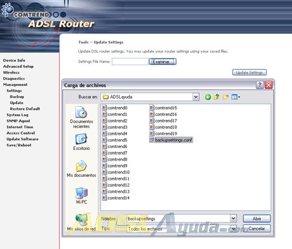Select the comtrend5 file
This screenshot has height=249, width=292.
pyautogui.click(x=115, y=140)
